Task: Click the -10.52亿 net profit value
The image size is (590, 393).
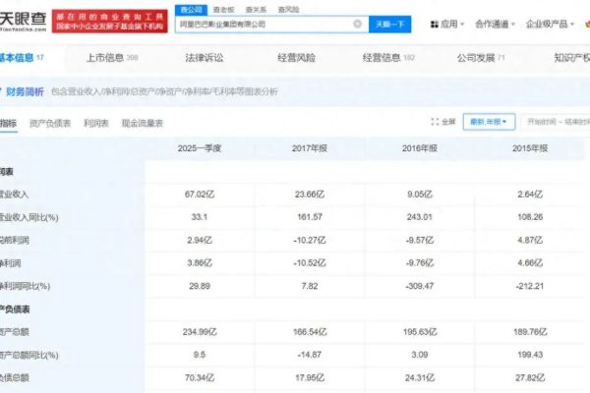Action: (x=310, y=263)
